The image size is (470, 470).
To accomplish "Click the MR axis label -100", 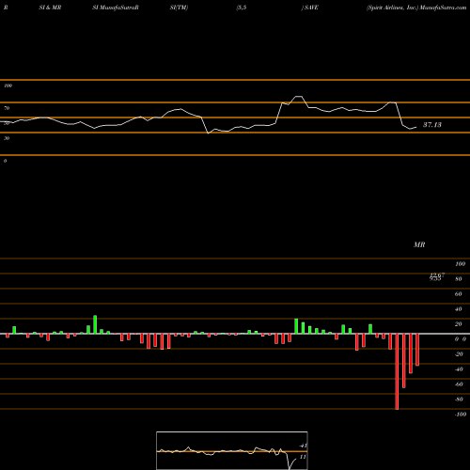I will point(461,415).
